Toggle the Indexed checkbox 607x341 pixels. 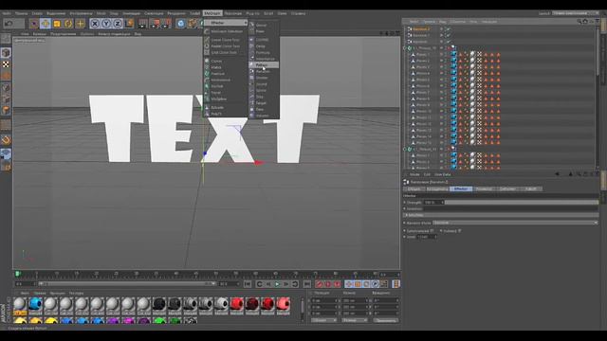point(459,231)
